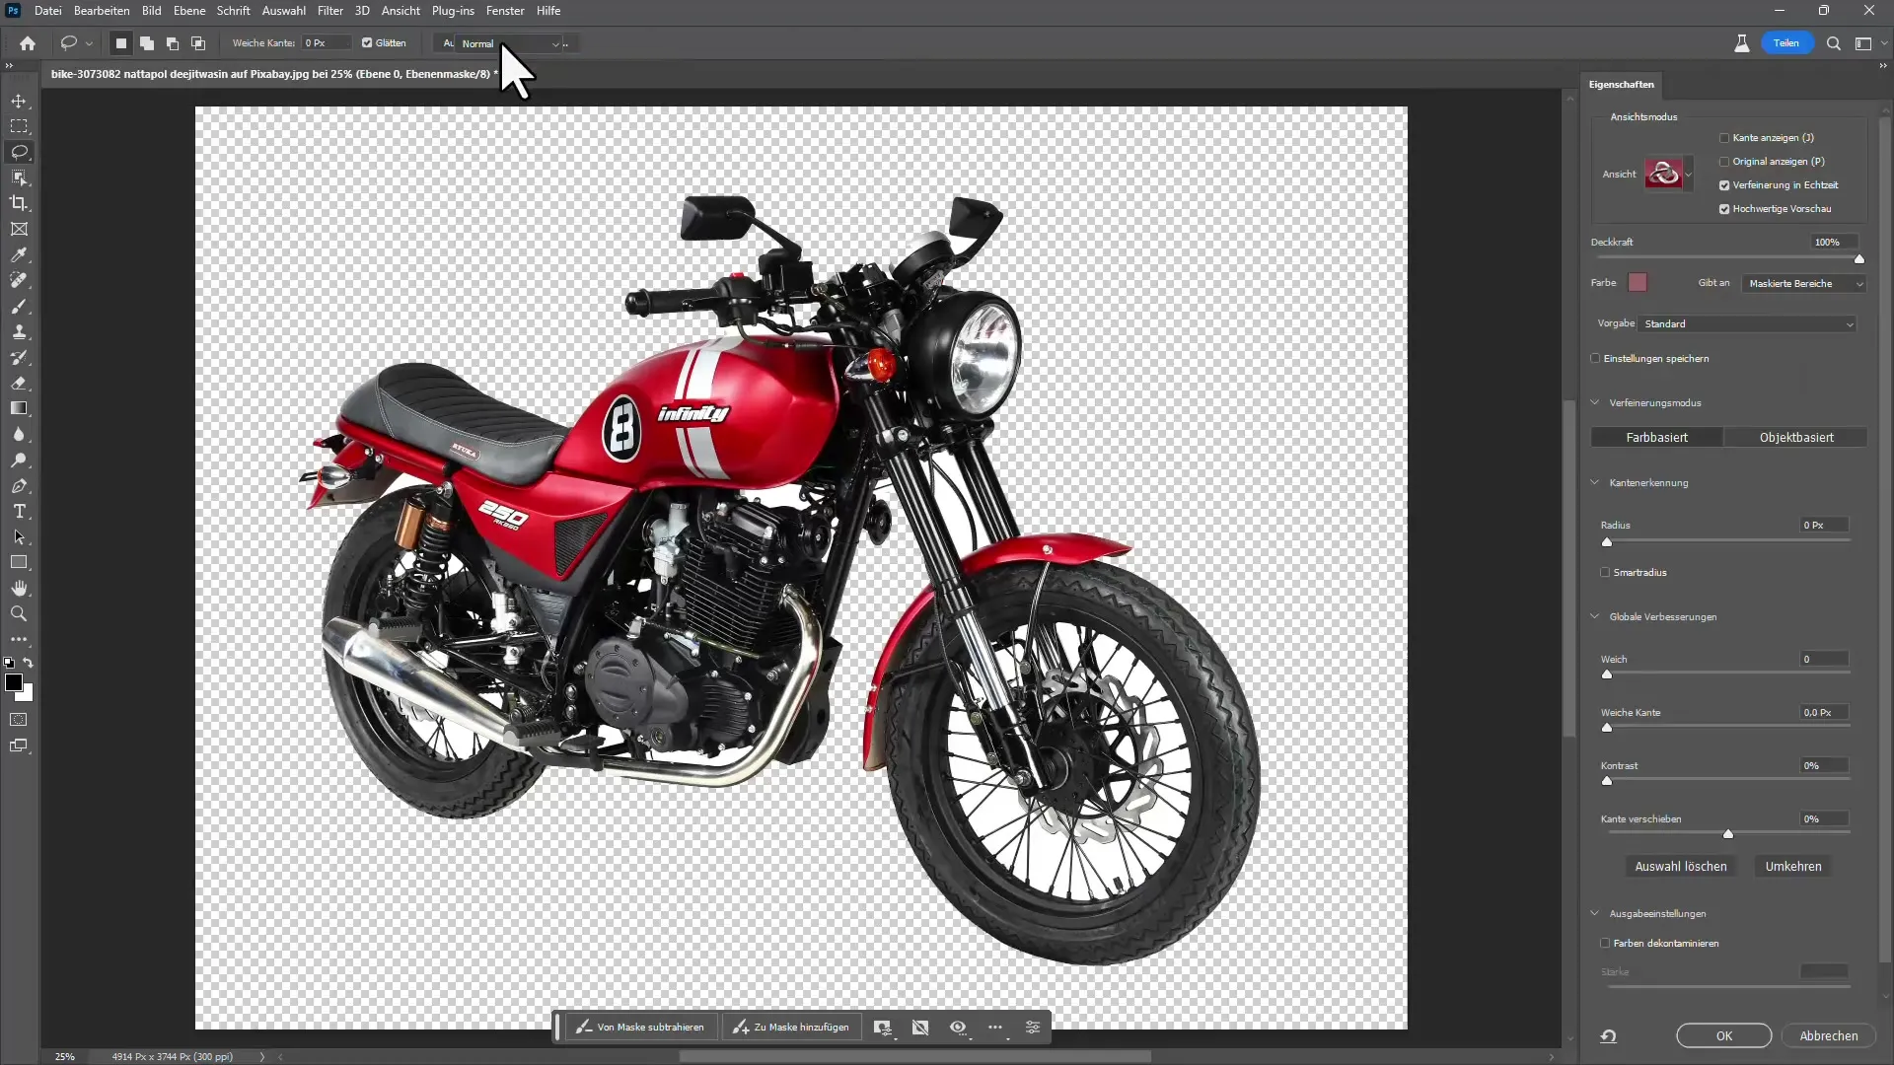Select the Brush tool

point(19,306)
